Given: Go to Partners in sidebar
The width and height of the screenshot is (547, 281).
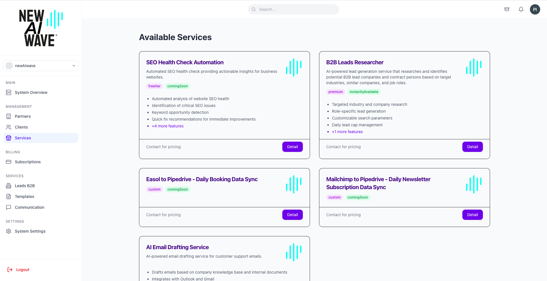Looking at the screenshot, I should (41, 116).
